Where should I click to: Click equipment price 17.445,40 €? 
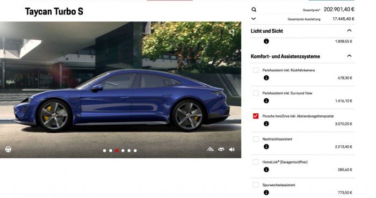pyautogui.click(x=343, y=19)
